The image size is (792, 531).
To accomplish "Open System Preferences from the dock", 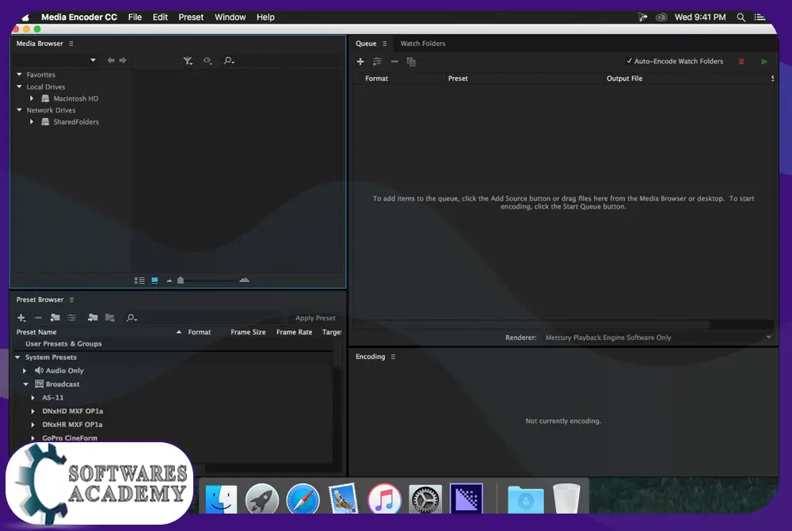I will click(x=425, y=499).
